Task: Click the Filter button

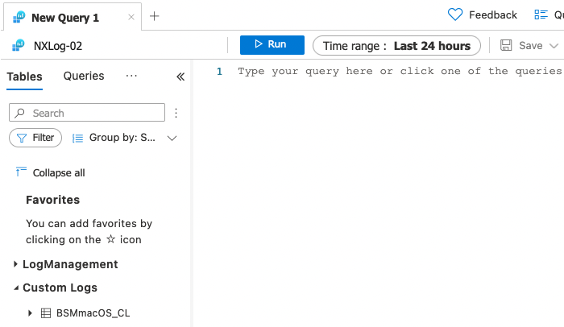Action: (x=35, y=138)
